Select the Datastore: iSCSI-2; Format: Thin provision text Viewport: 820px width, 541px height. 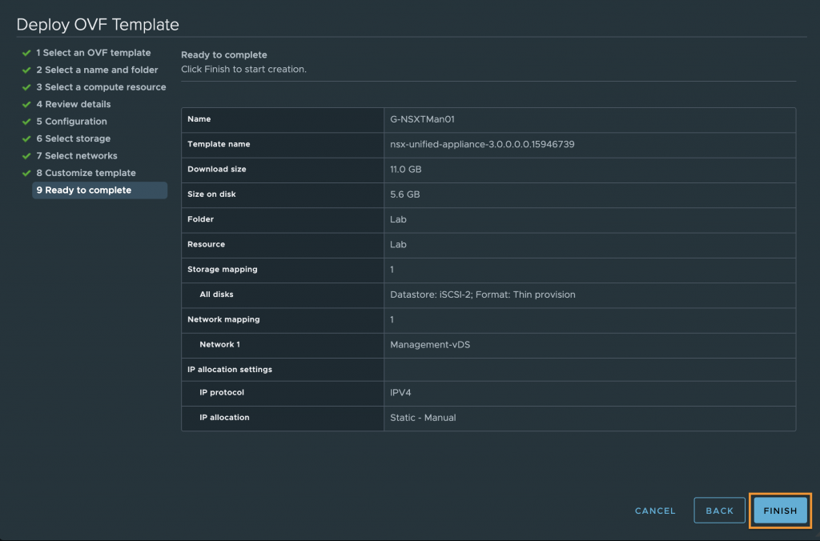(x=483, y=295)
